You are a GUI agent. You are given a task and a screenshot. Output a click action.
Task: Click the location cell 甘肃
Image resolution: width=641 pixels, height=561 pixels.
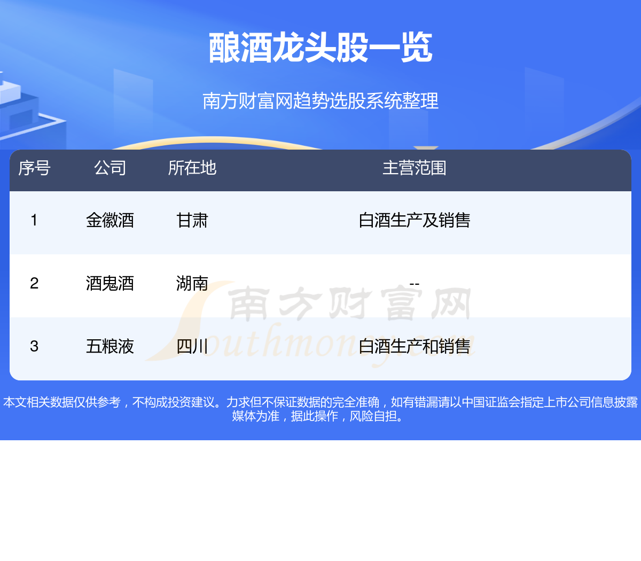192,220
